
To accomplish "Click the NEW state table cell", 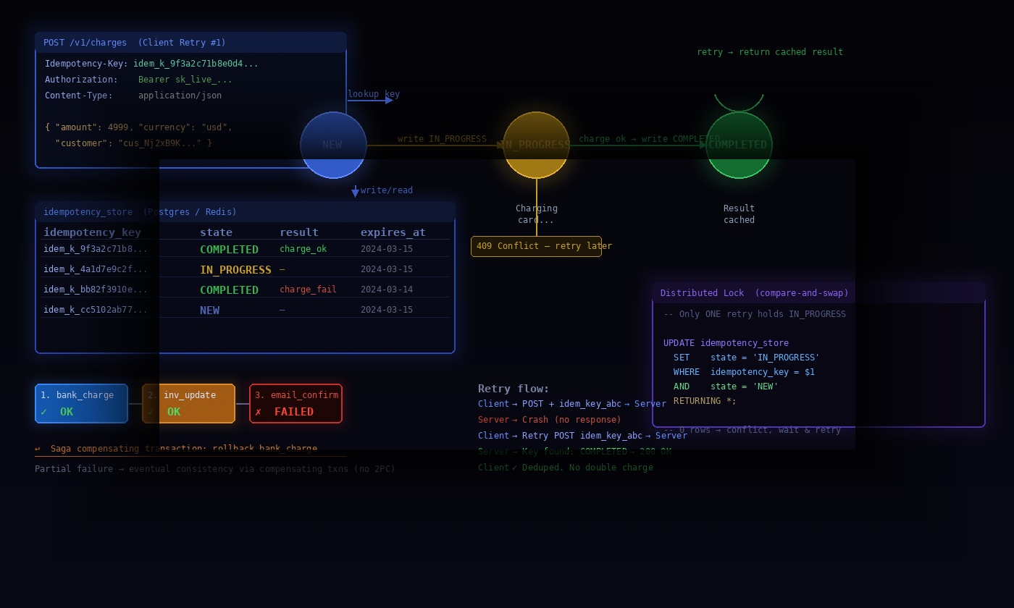I will [209, 310].
